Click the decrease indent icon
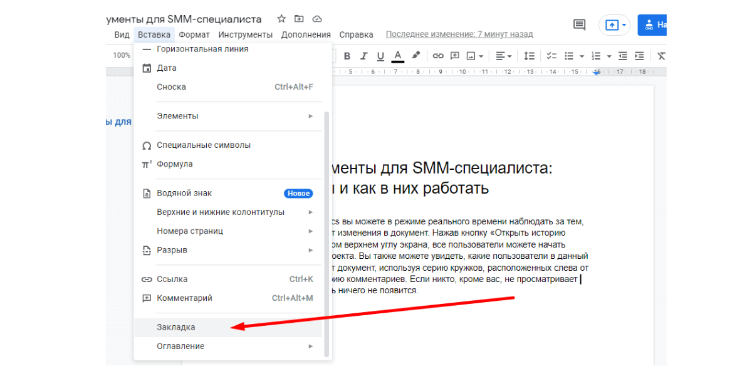This screenshot has width=752, height=376. [622, 56]
